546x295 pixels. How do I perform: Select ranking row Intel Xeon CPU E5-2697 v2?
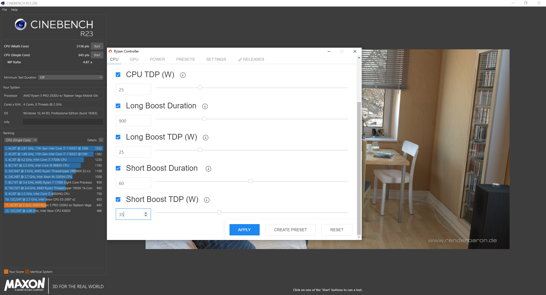(x=53, y=199)
